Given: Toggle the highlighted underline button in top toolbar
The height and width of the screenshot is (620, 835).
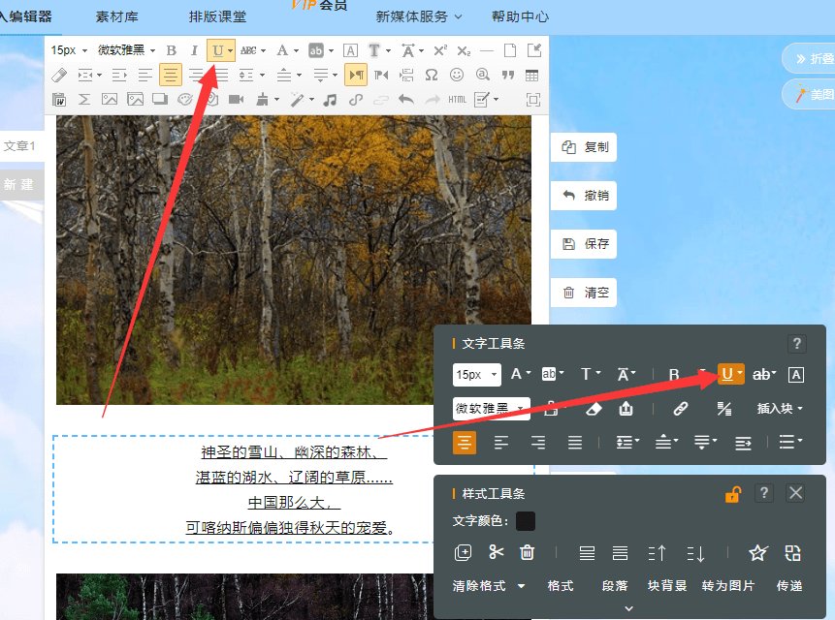Looking at the screenshot, I should tap(220, 50).
